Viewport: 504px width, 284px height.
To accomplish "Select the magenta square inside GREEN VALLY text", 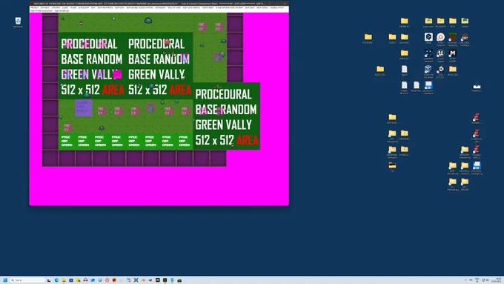I will [x=118, y=74].
